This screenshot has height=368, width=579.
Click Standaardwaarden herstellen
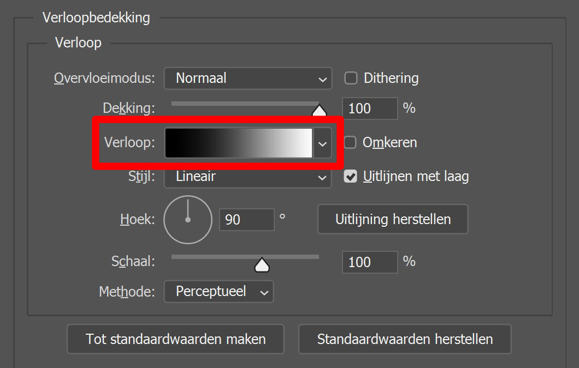point(405,339)
